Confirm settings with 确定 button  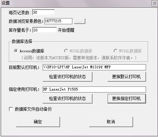click(38, 122)
